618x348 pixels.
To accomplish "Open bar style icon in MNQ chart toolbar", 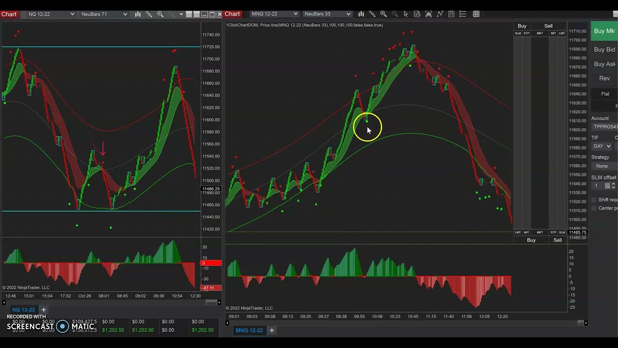I will (361, 14).
